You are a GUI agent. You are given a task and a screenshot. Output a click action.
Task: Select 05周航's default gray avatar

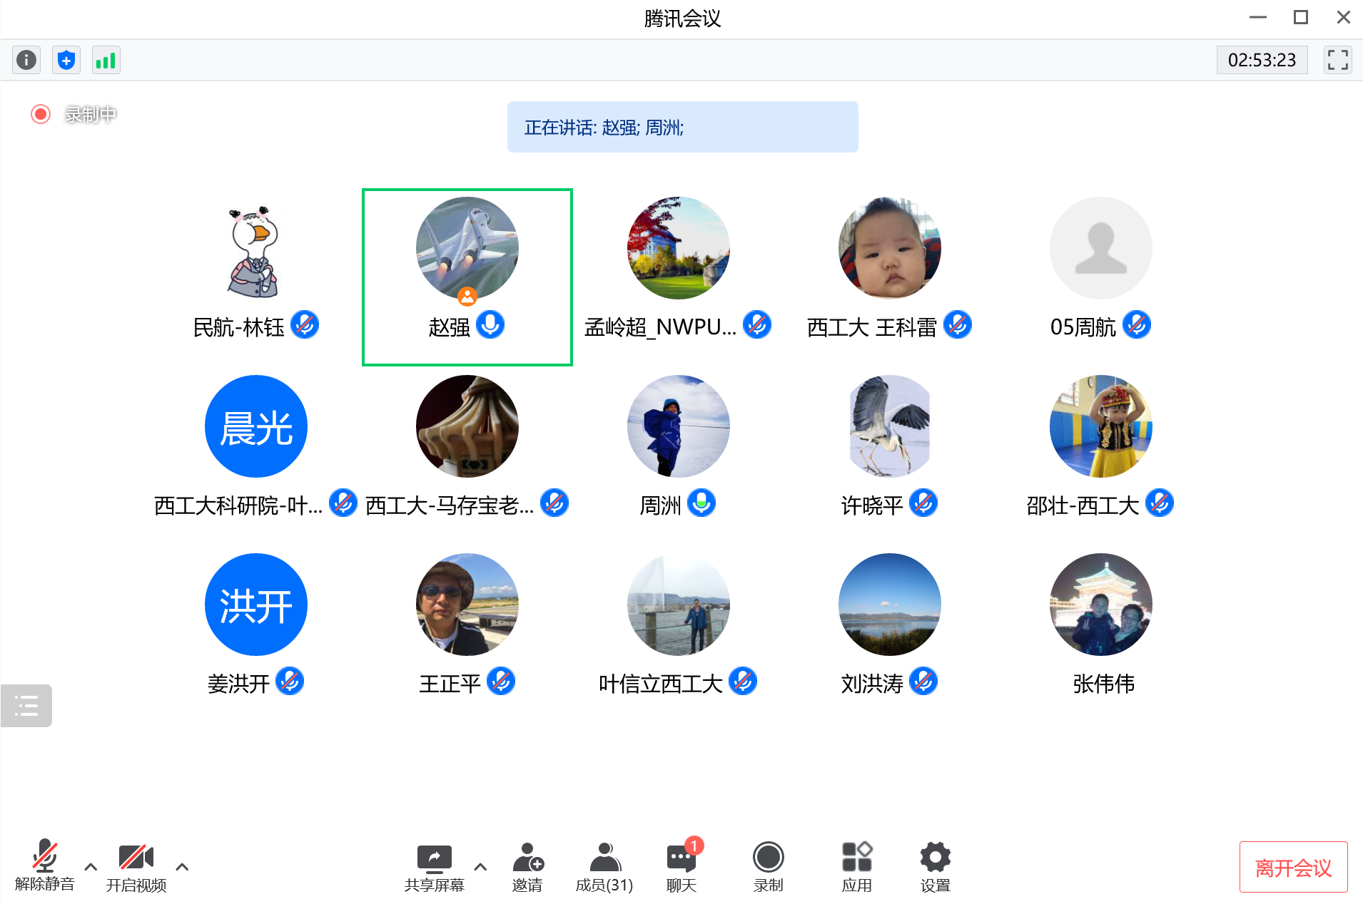(x=1101, y=248)
